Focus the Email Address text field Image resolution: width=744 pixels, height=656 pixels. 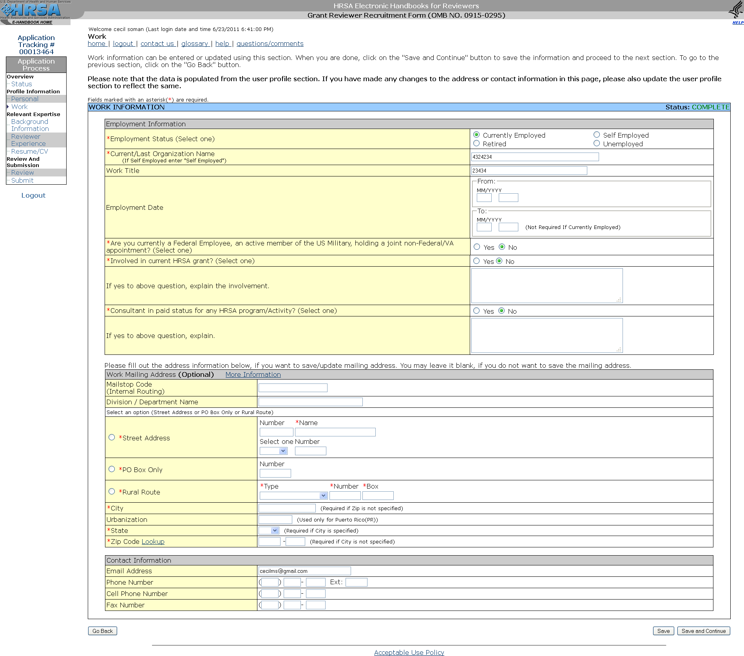304,571
